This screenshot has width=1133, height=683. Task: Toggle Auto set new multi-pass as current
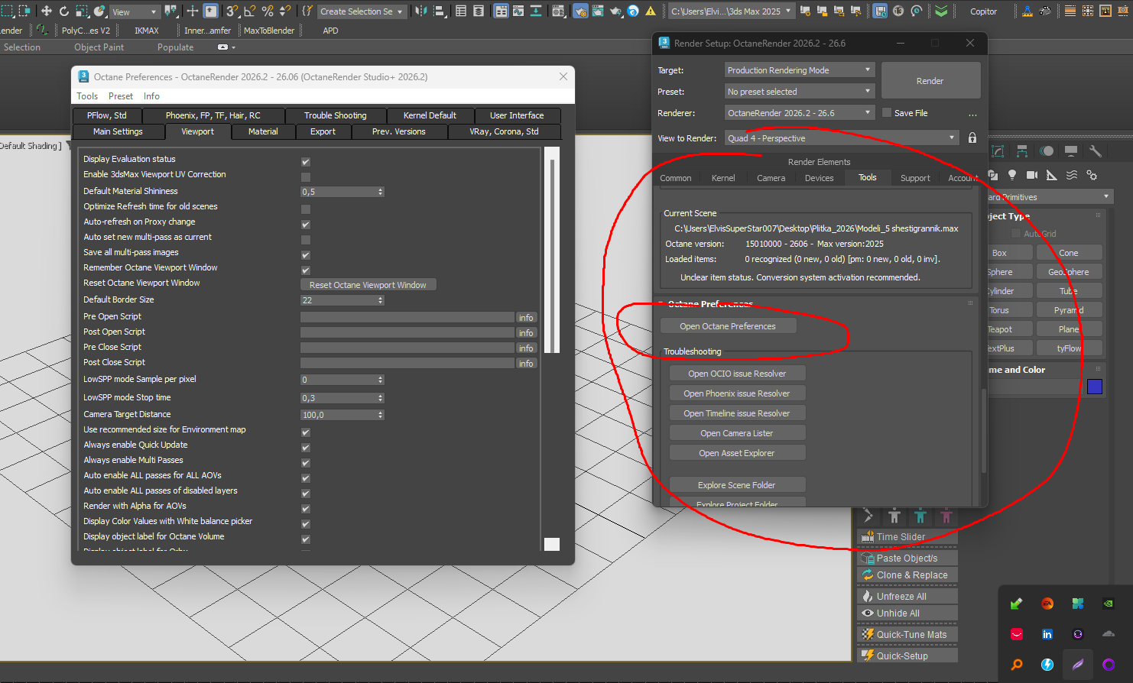(306, 240)
